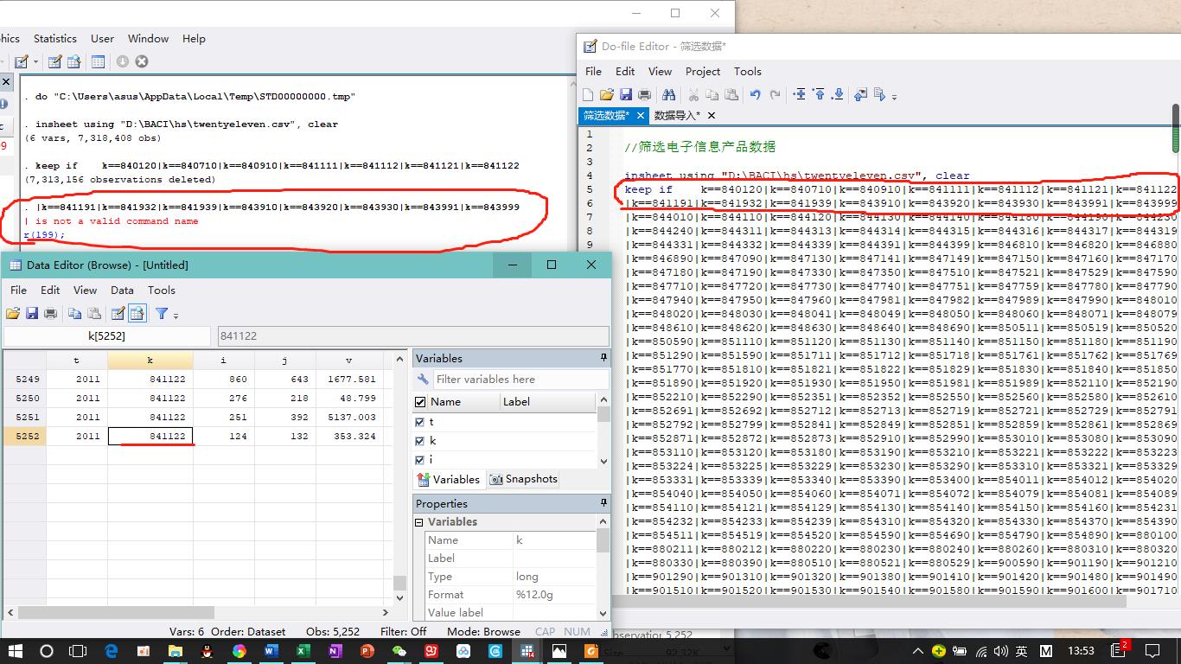1181x664 pixels.
Task: Open a file in Do-file Editor toolbar
Action: pyautogui.click(x=607, y=94)
